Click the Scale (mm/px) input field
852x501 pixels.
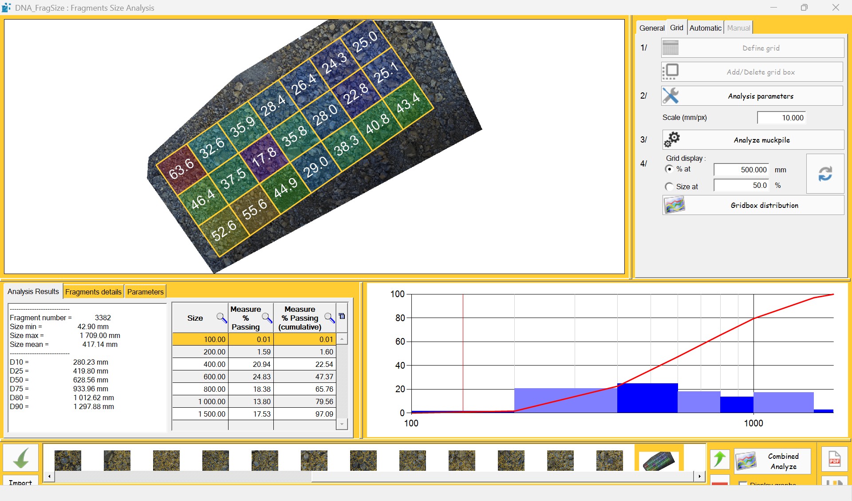coord(781,118)
